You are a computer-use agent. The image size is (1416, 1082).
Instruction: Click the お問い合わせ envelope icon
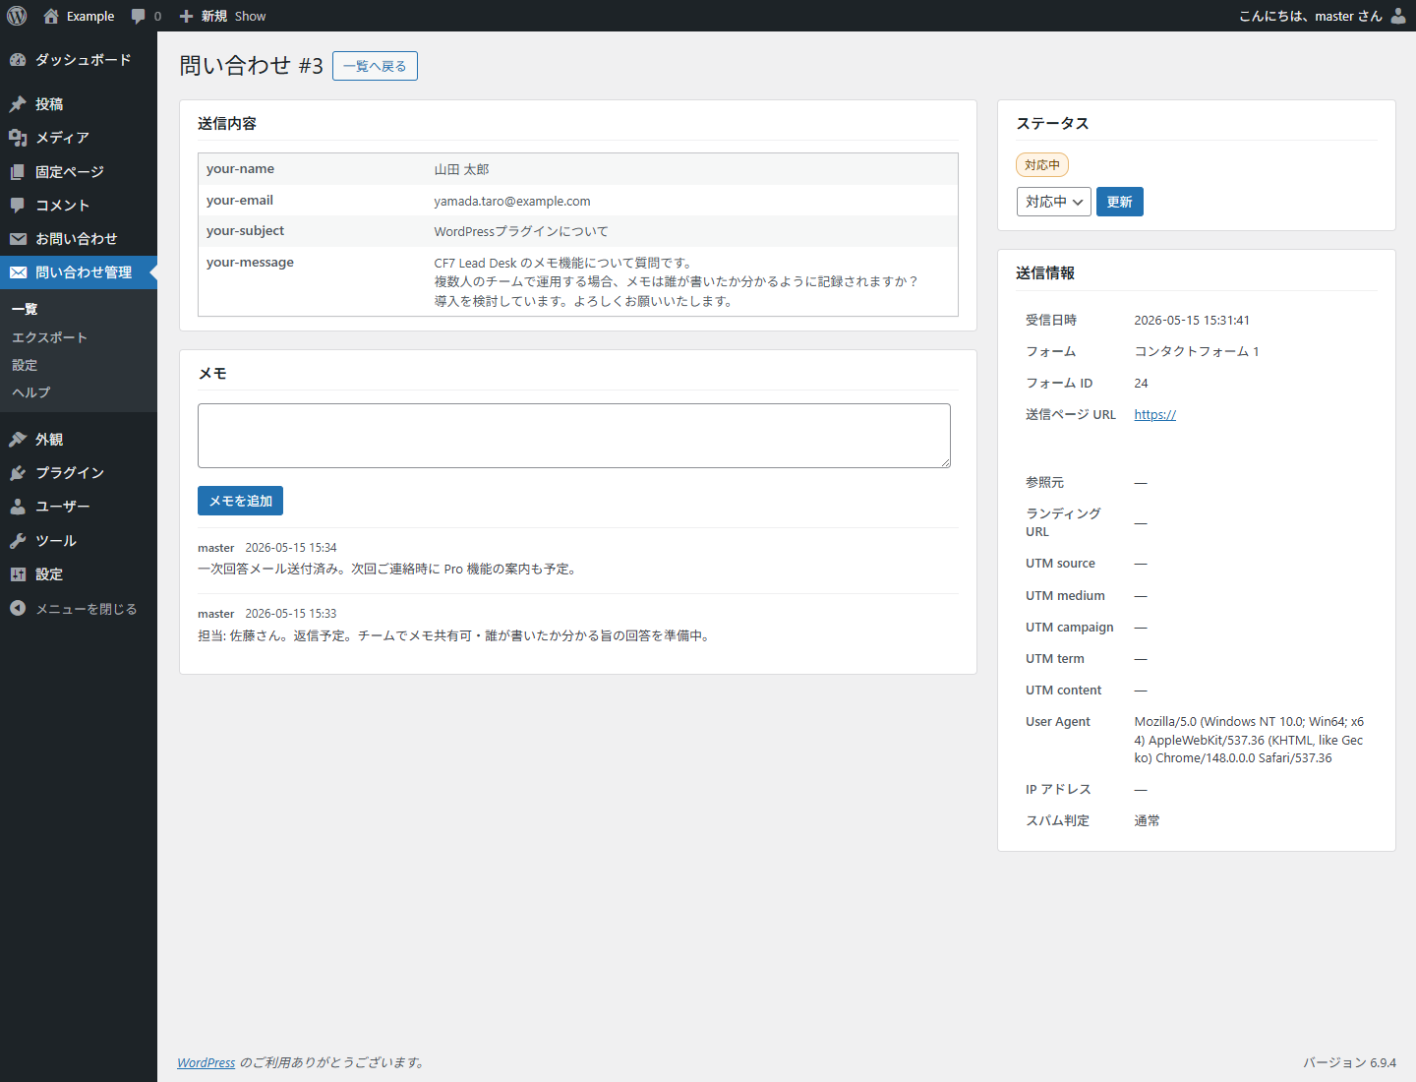(18, 239)
